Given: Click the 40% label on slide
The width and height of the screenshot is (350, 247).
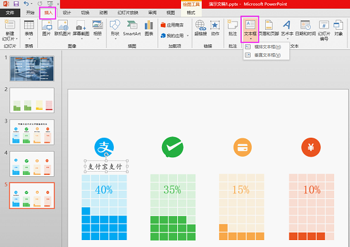Looking at the screenshot, I should (x=104, y=190).
